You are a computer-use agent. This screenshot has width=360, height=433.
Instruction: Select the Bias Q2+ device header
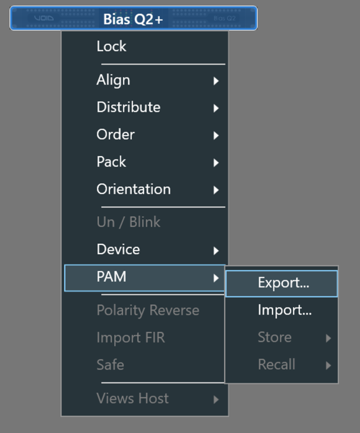click(x=133, y=19)
